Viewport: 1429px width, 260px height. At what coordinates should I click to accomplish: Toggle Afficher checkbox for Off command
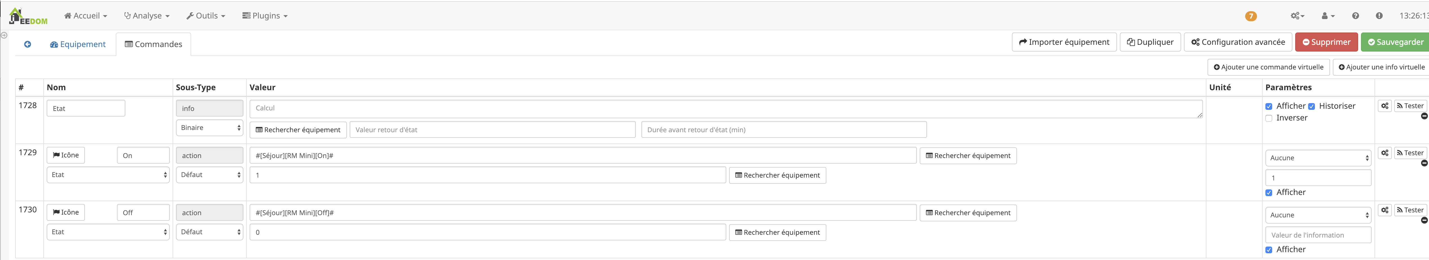coord(1269,249)
